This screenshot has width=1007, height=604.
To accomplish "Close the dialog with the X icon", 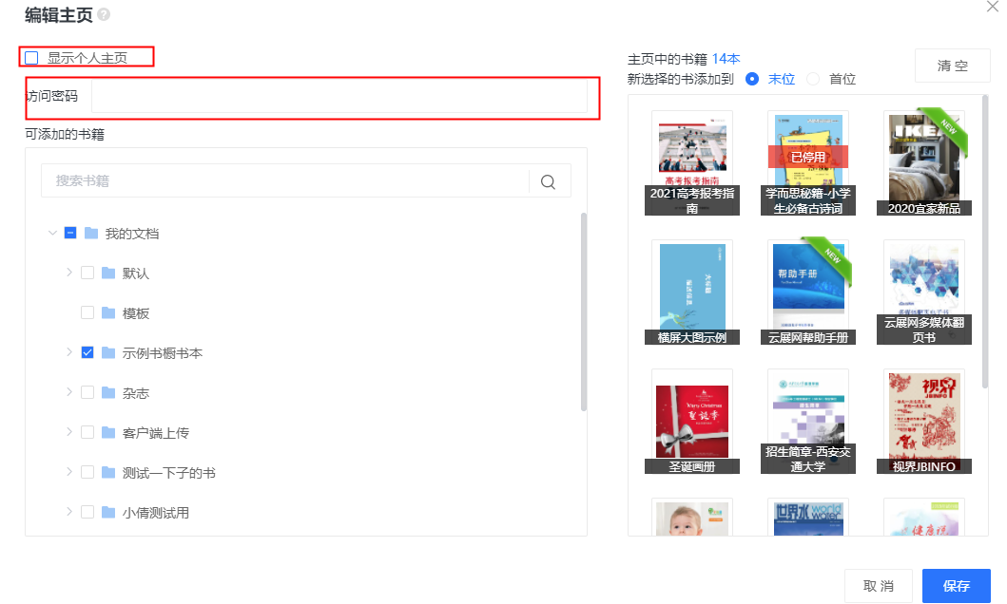I will click(x=992, y=7).
